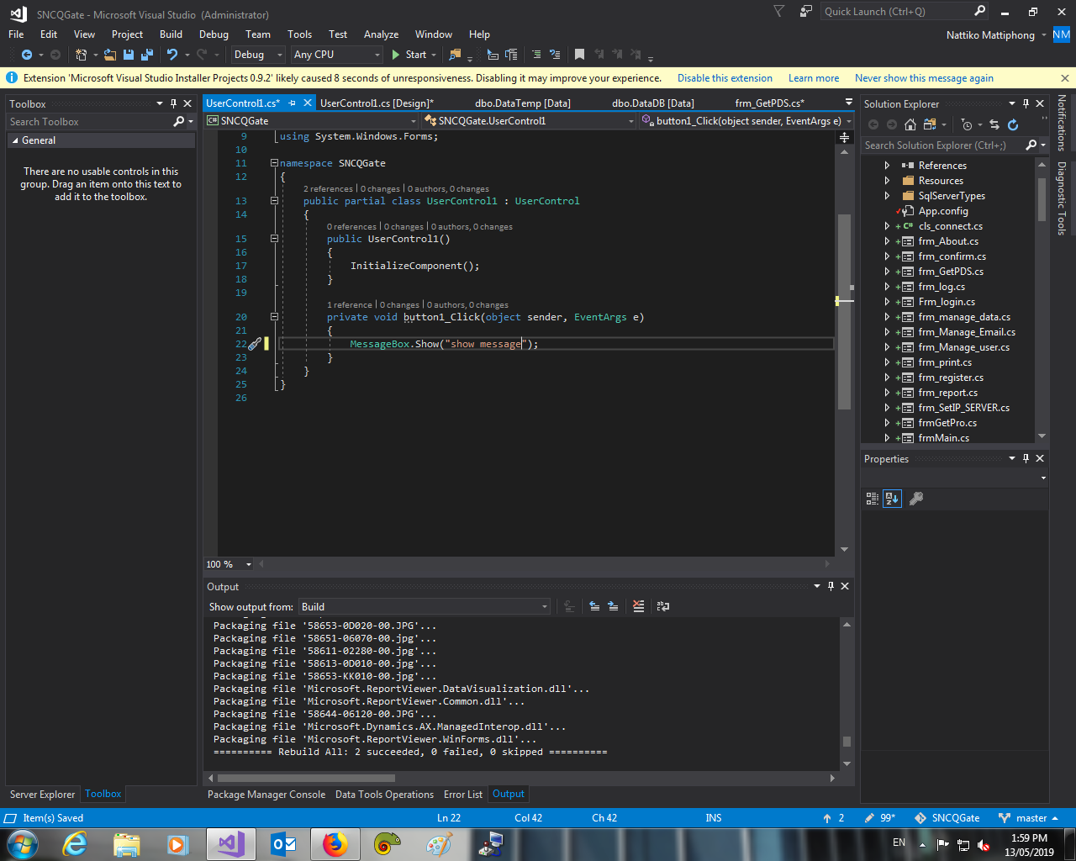Expand the frm_About.cs node
Image resolution: width=1076 pixels, height=861 pixels.
point(887,241)
